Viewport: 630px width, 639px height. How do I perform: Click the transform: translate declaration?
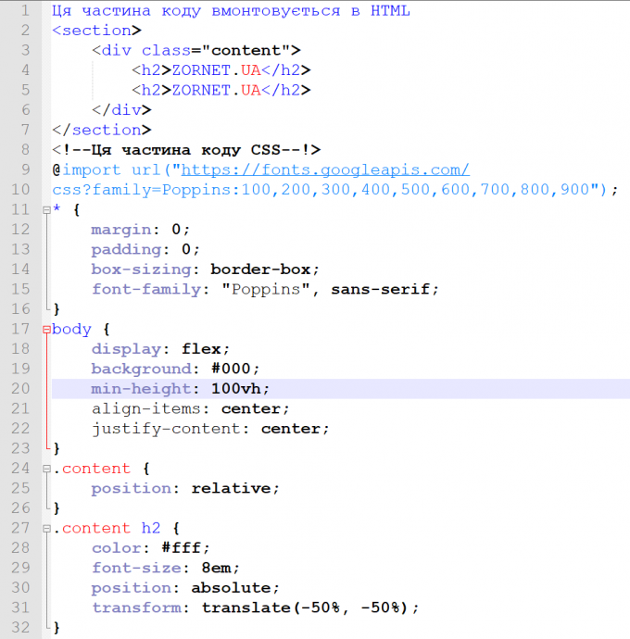[256, 608]
